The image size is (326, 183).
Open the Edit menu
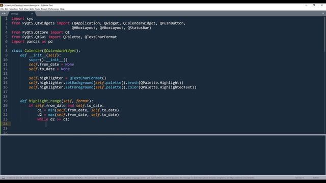tap(7, 9)
